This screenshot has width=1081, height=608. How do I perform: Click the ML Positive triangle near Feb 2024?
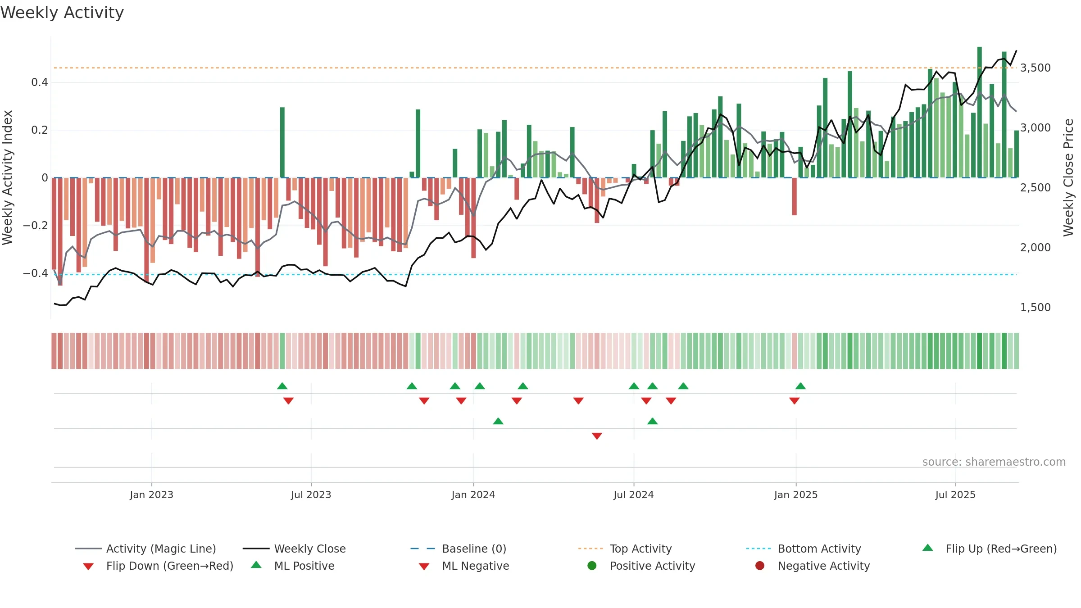click(x=498, y=421)
